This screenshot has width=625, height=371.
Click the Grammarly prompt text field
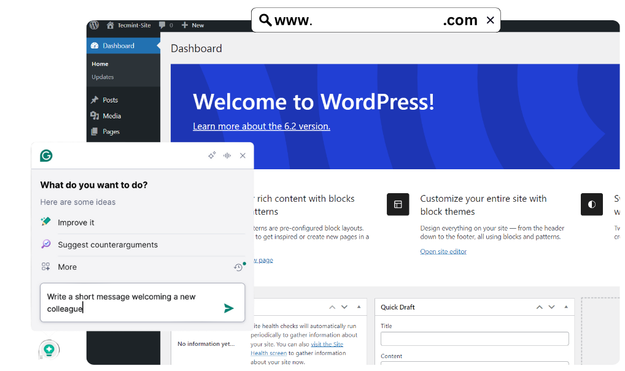coord(142,302)
